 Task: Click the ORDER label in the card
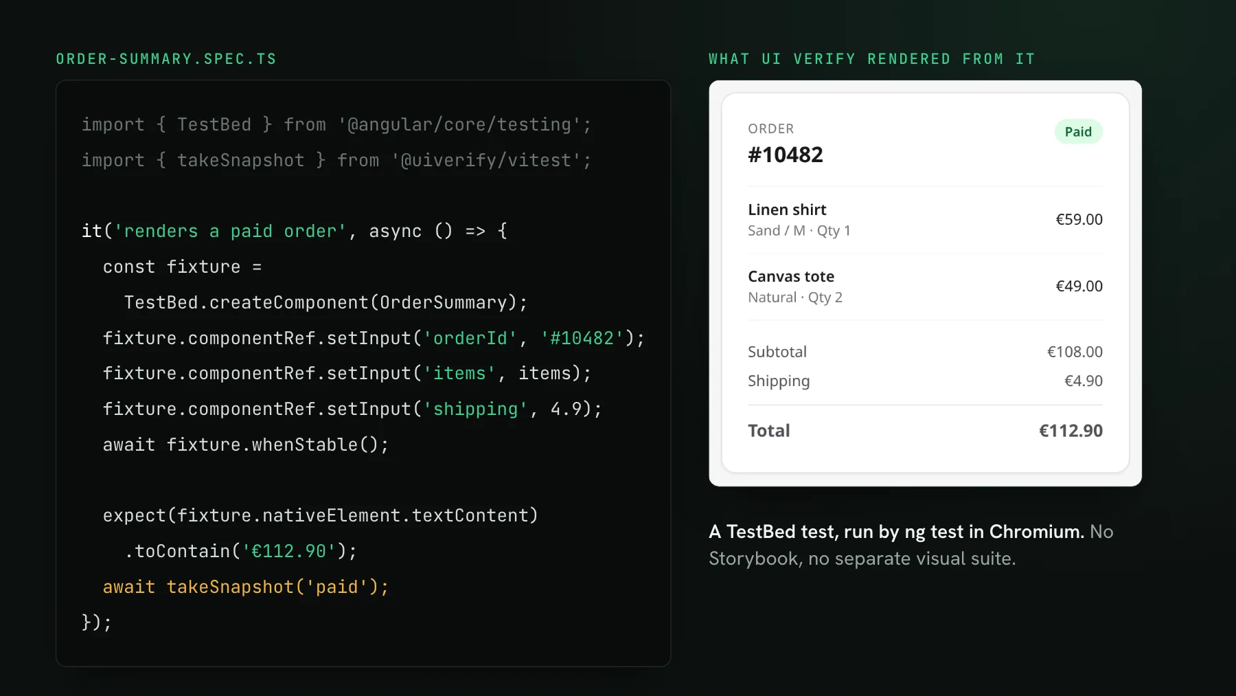coord(771,128)
